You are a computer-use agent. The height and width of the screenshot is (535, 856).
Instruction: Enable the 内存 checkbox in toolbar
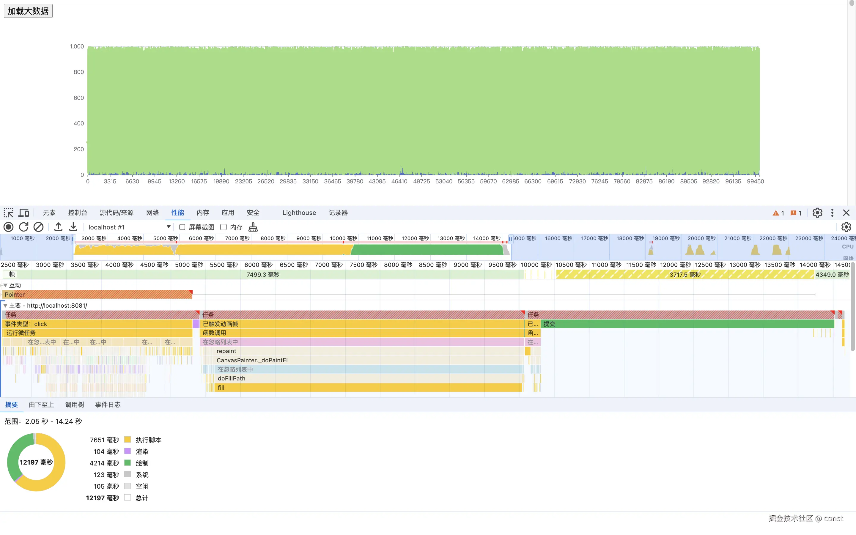[x=224, y=227]
